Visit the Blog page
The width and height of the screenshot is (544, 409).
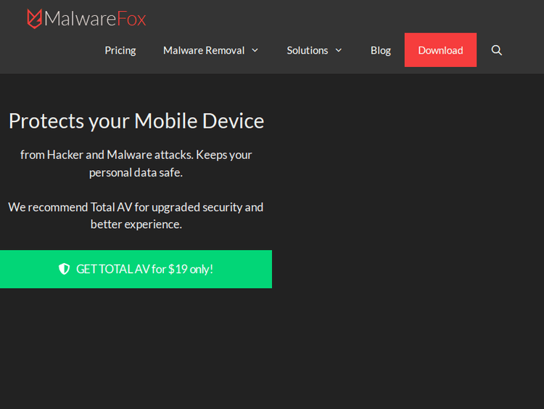click(381, 50)
